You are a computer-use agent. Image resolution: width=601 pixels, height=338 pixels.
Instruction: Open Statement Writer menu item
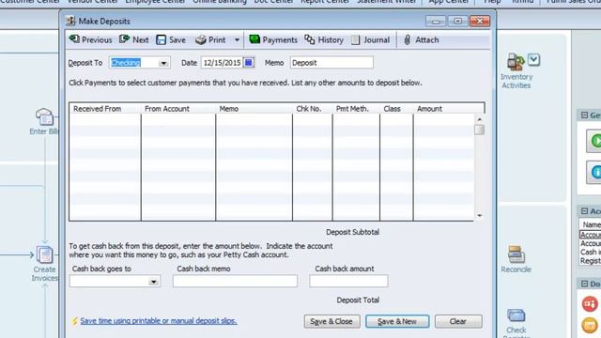click(x=386, y=2)
